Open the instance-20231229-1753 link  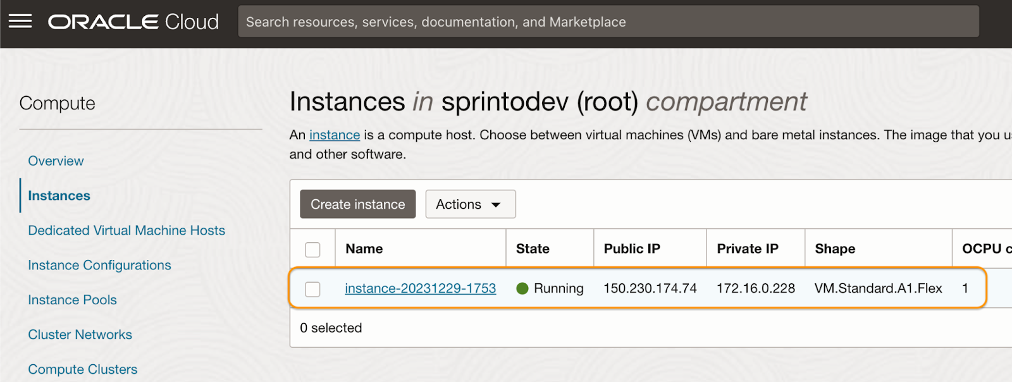(420, 288)
